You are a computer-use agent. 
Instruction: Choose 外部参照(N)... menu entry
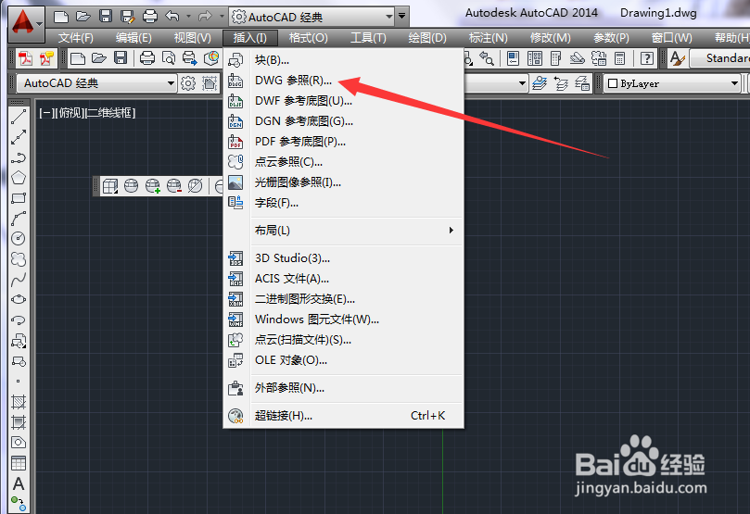point(343,388)
